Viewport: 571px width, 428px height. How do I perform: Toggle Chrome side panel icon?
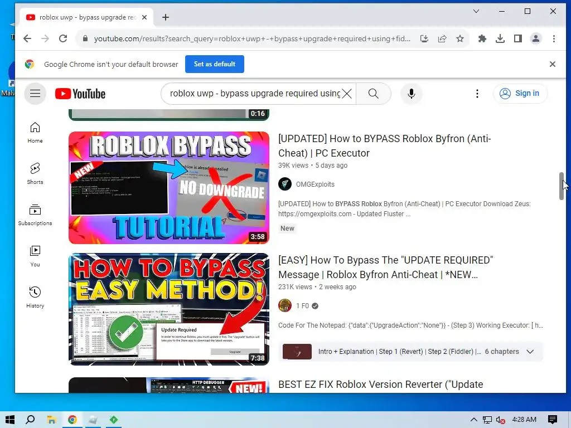click(518, 38)
